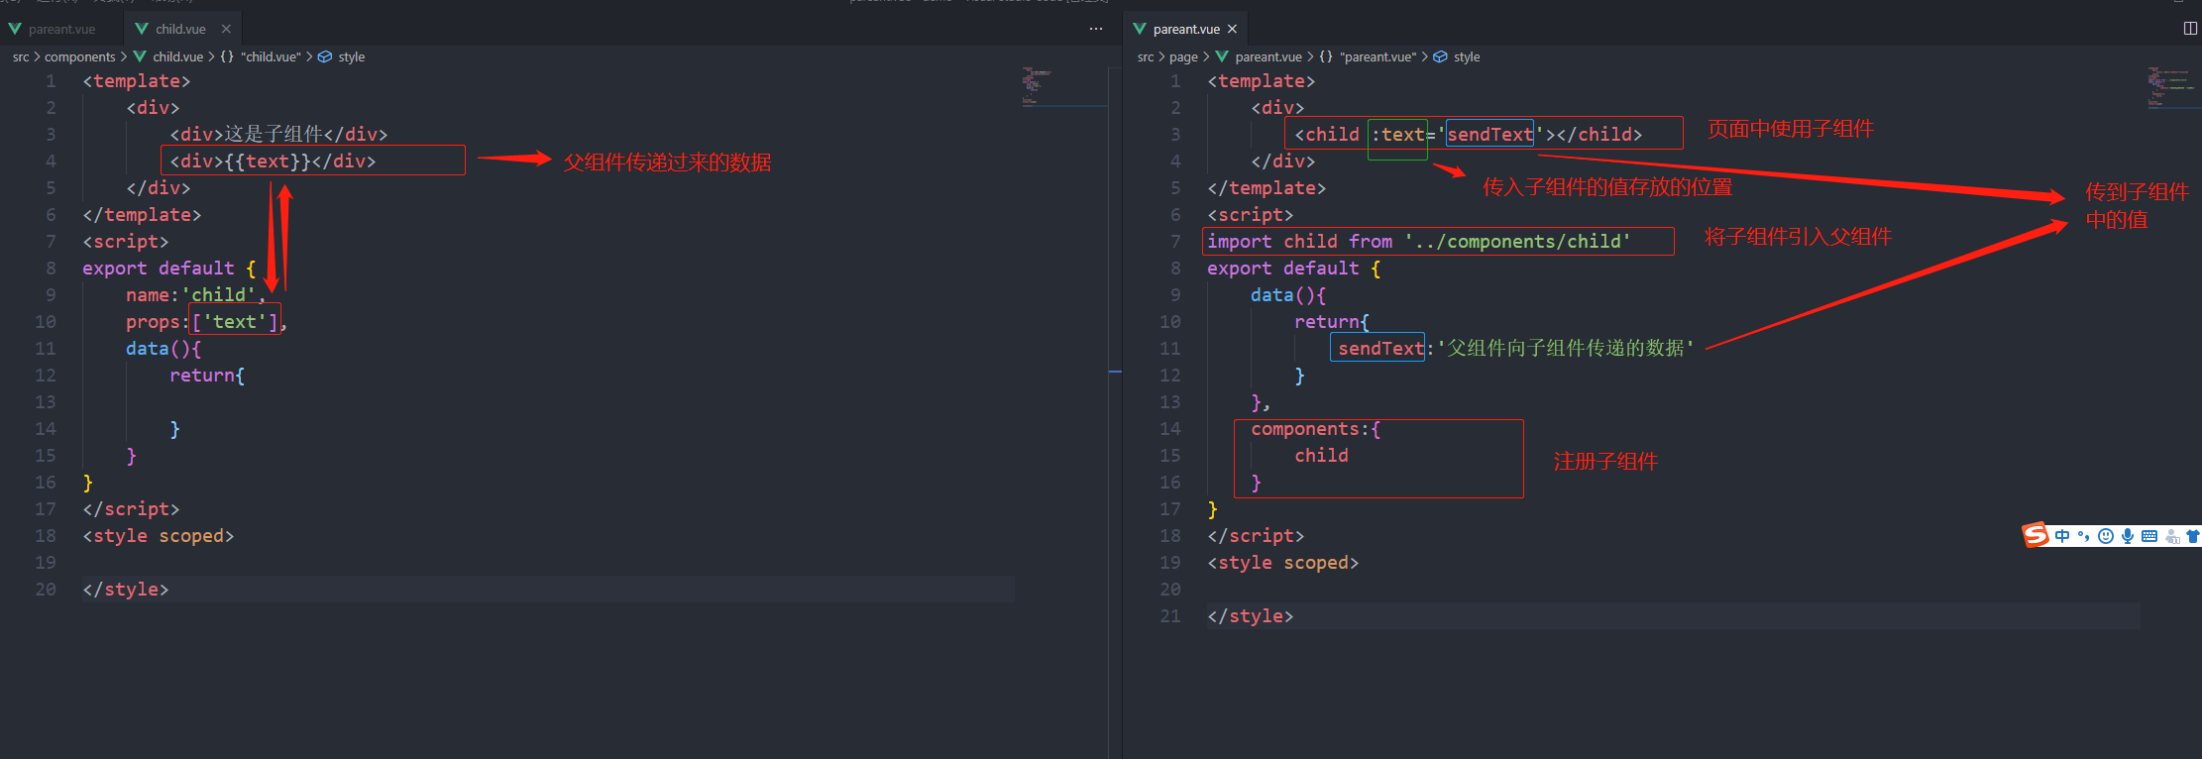Click the <child :text='sendText'> line in pareant.vue

[1468, 134]
